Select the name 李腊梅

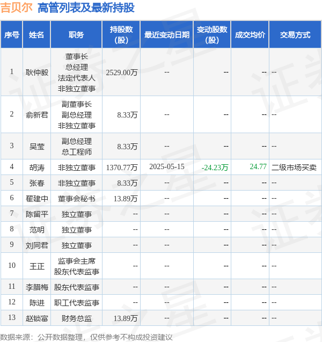(x=37, y=287)
